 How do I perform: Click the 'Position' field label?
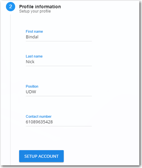(32, 86)
